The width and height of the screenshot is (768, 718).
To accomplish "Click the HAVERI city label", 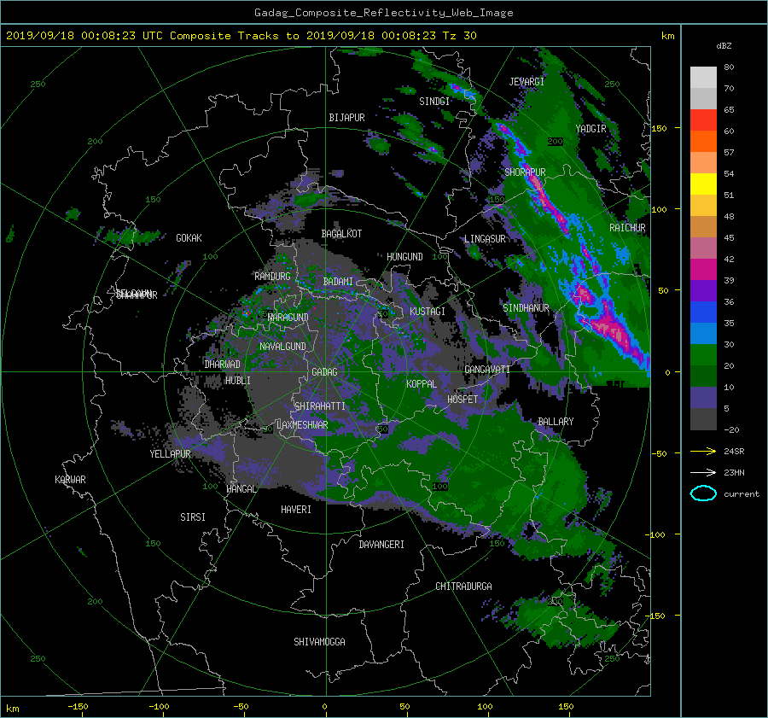I will click(x=296, y=510).
